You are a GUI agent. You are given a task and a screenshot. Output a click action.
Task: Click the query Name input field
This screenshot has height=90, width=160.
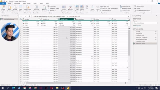pyautogui.click(x=145, y=23)
